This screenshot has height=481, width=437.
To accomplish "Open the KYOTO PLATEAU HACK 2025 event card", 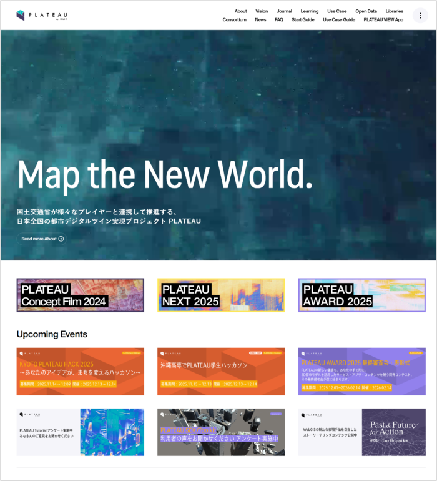I will pos(80,372).
